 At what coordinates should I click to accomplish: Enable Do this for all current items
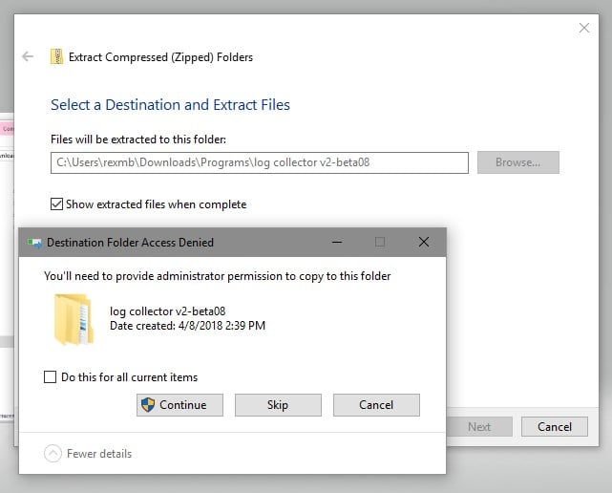(x=50, y=377)
